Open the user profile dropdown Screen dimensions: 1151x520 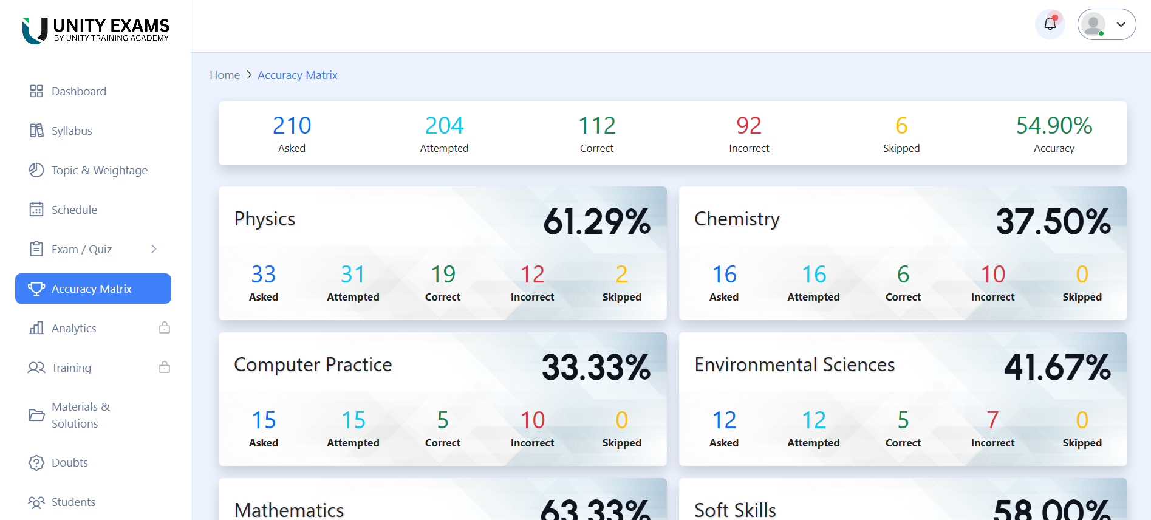1106,24
